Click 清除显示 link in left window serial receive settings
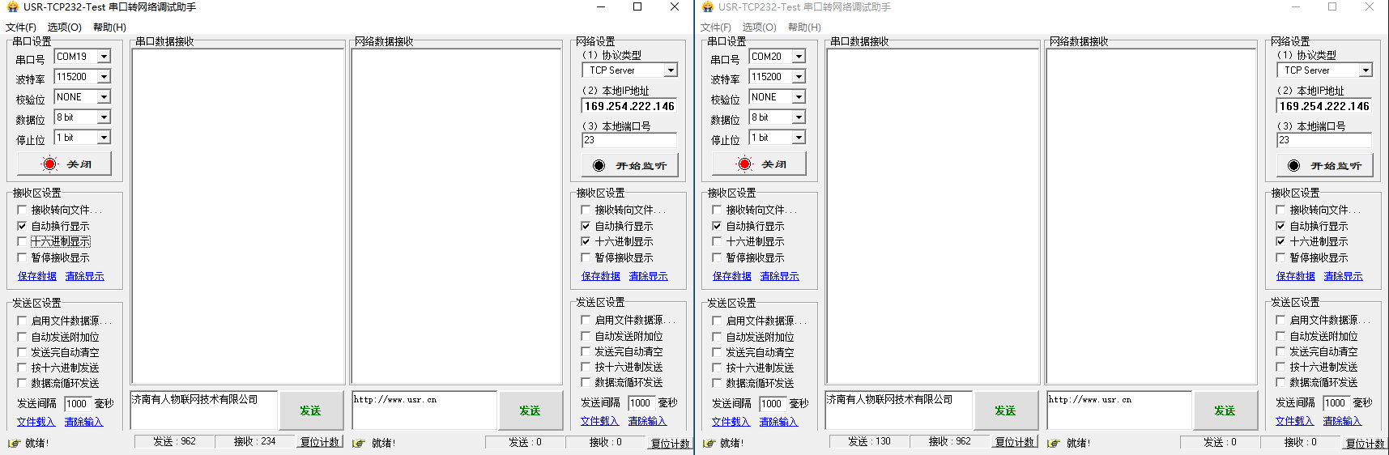 point(85,276)
